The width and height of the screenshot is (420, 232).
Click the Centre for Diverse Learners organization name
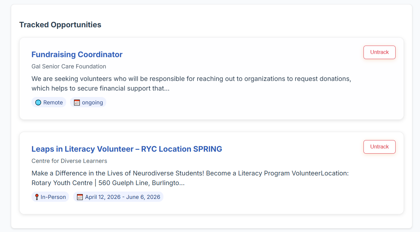pos(69,161)
